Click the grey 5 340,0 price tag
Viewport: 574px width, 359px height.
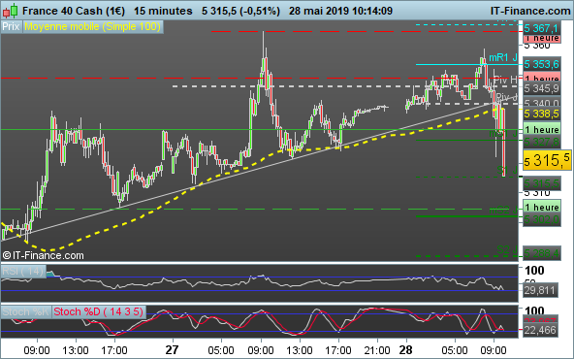(541, 103)
